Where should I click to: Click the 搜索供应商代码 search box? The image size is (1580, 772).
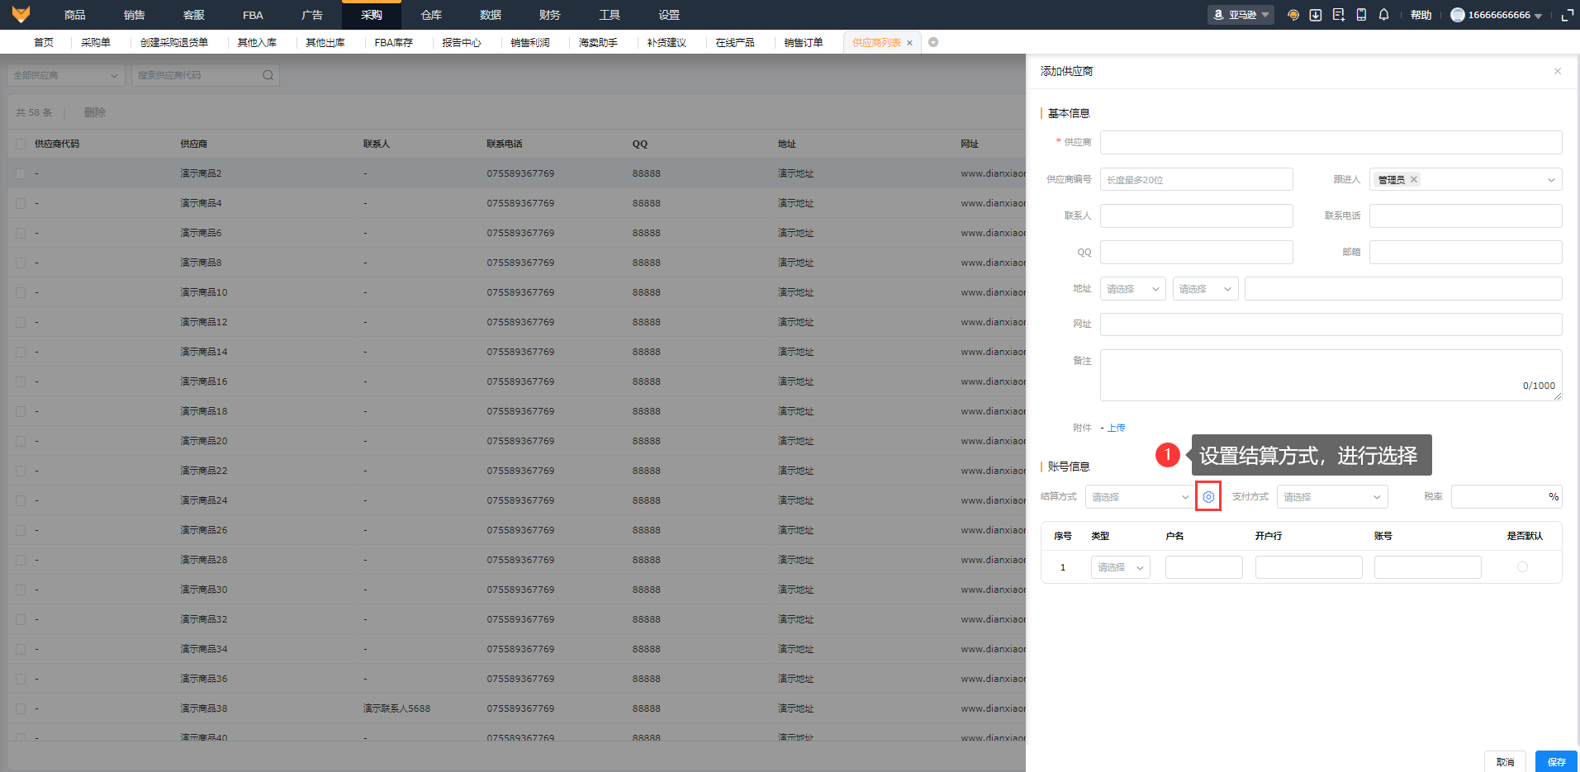205,75
